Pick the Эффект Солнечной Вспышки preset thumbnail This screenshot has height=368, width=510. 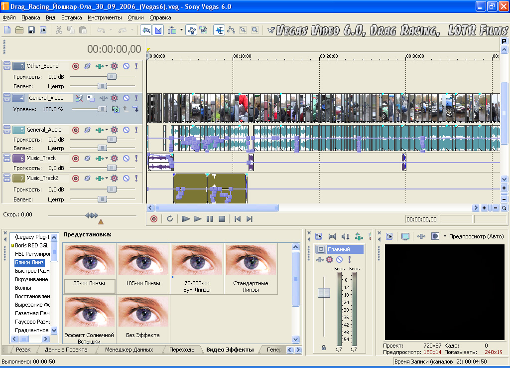[89, 320]
